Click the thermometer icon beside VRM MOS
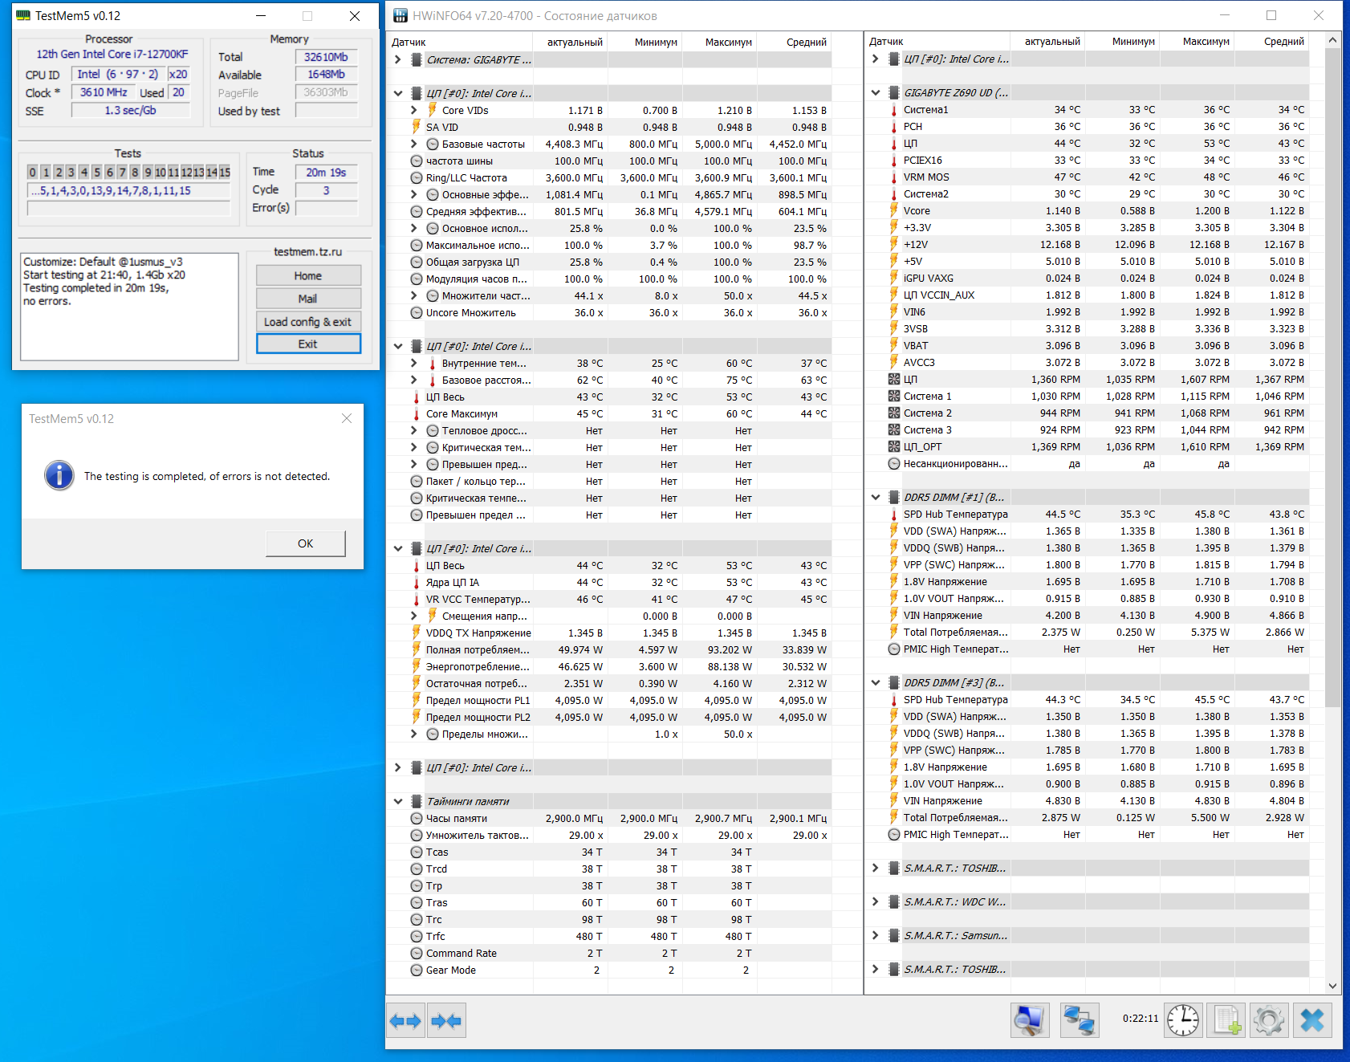The image size is (1350, 1062). (x=894, y=177)
